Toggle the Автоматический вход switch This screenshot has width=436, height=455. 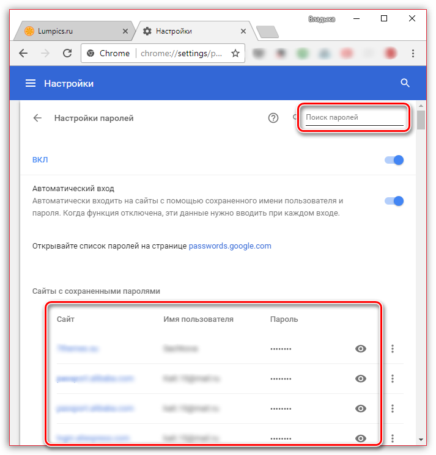(x=394, y=201)
